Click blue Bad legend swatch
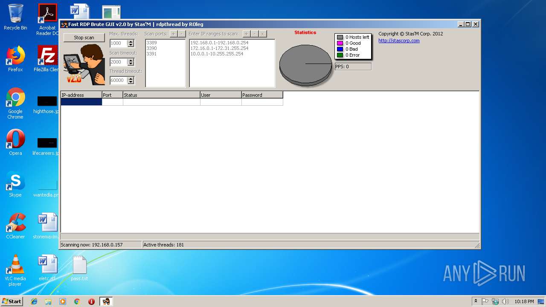This screenshot has width=546, height=307. [340, 49]
